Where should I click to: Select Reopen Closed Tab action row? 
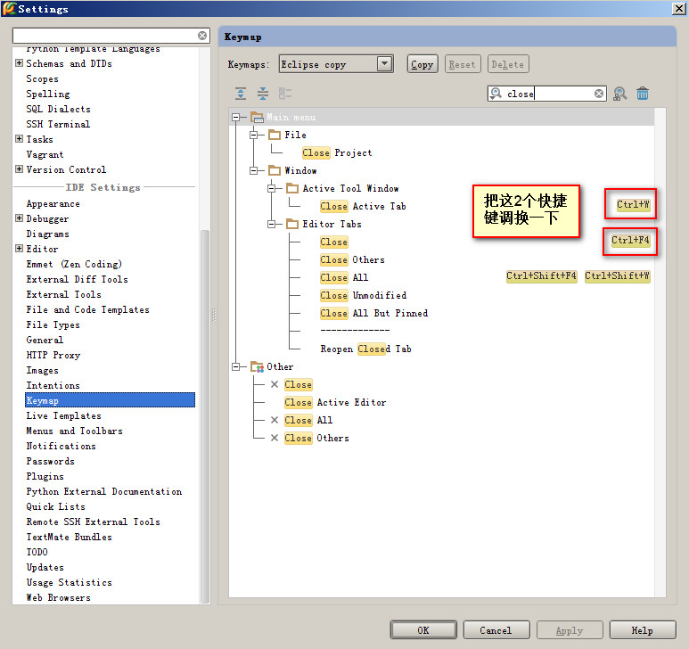pyautogui.click(x=366, y=349)
